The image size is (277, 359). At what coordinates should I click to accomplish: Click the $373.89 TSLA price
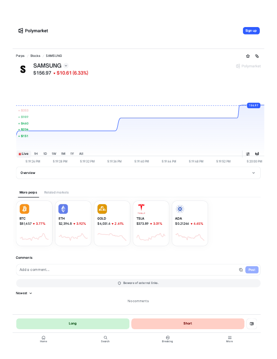(x=142, y=224)
